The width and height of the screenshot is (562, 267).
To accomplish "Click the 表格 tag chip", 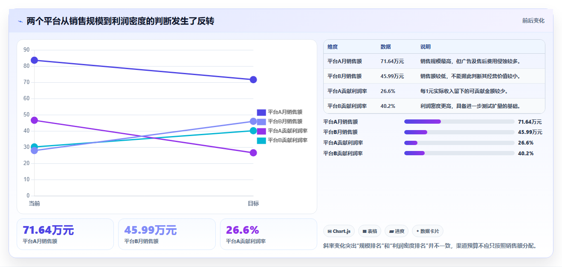I will tap(370, 231).
